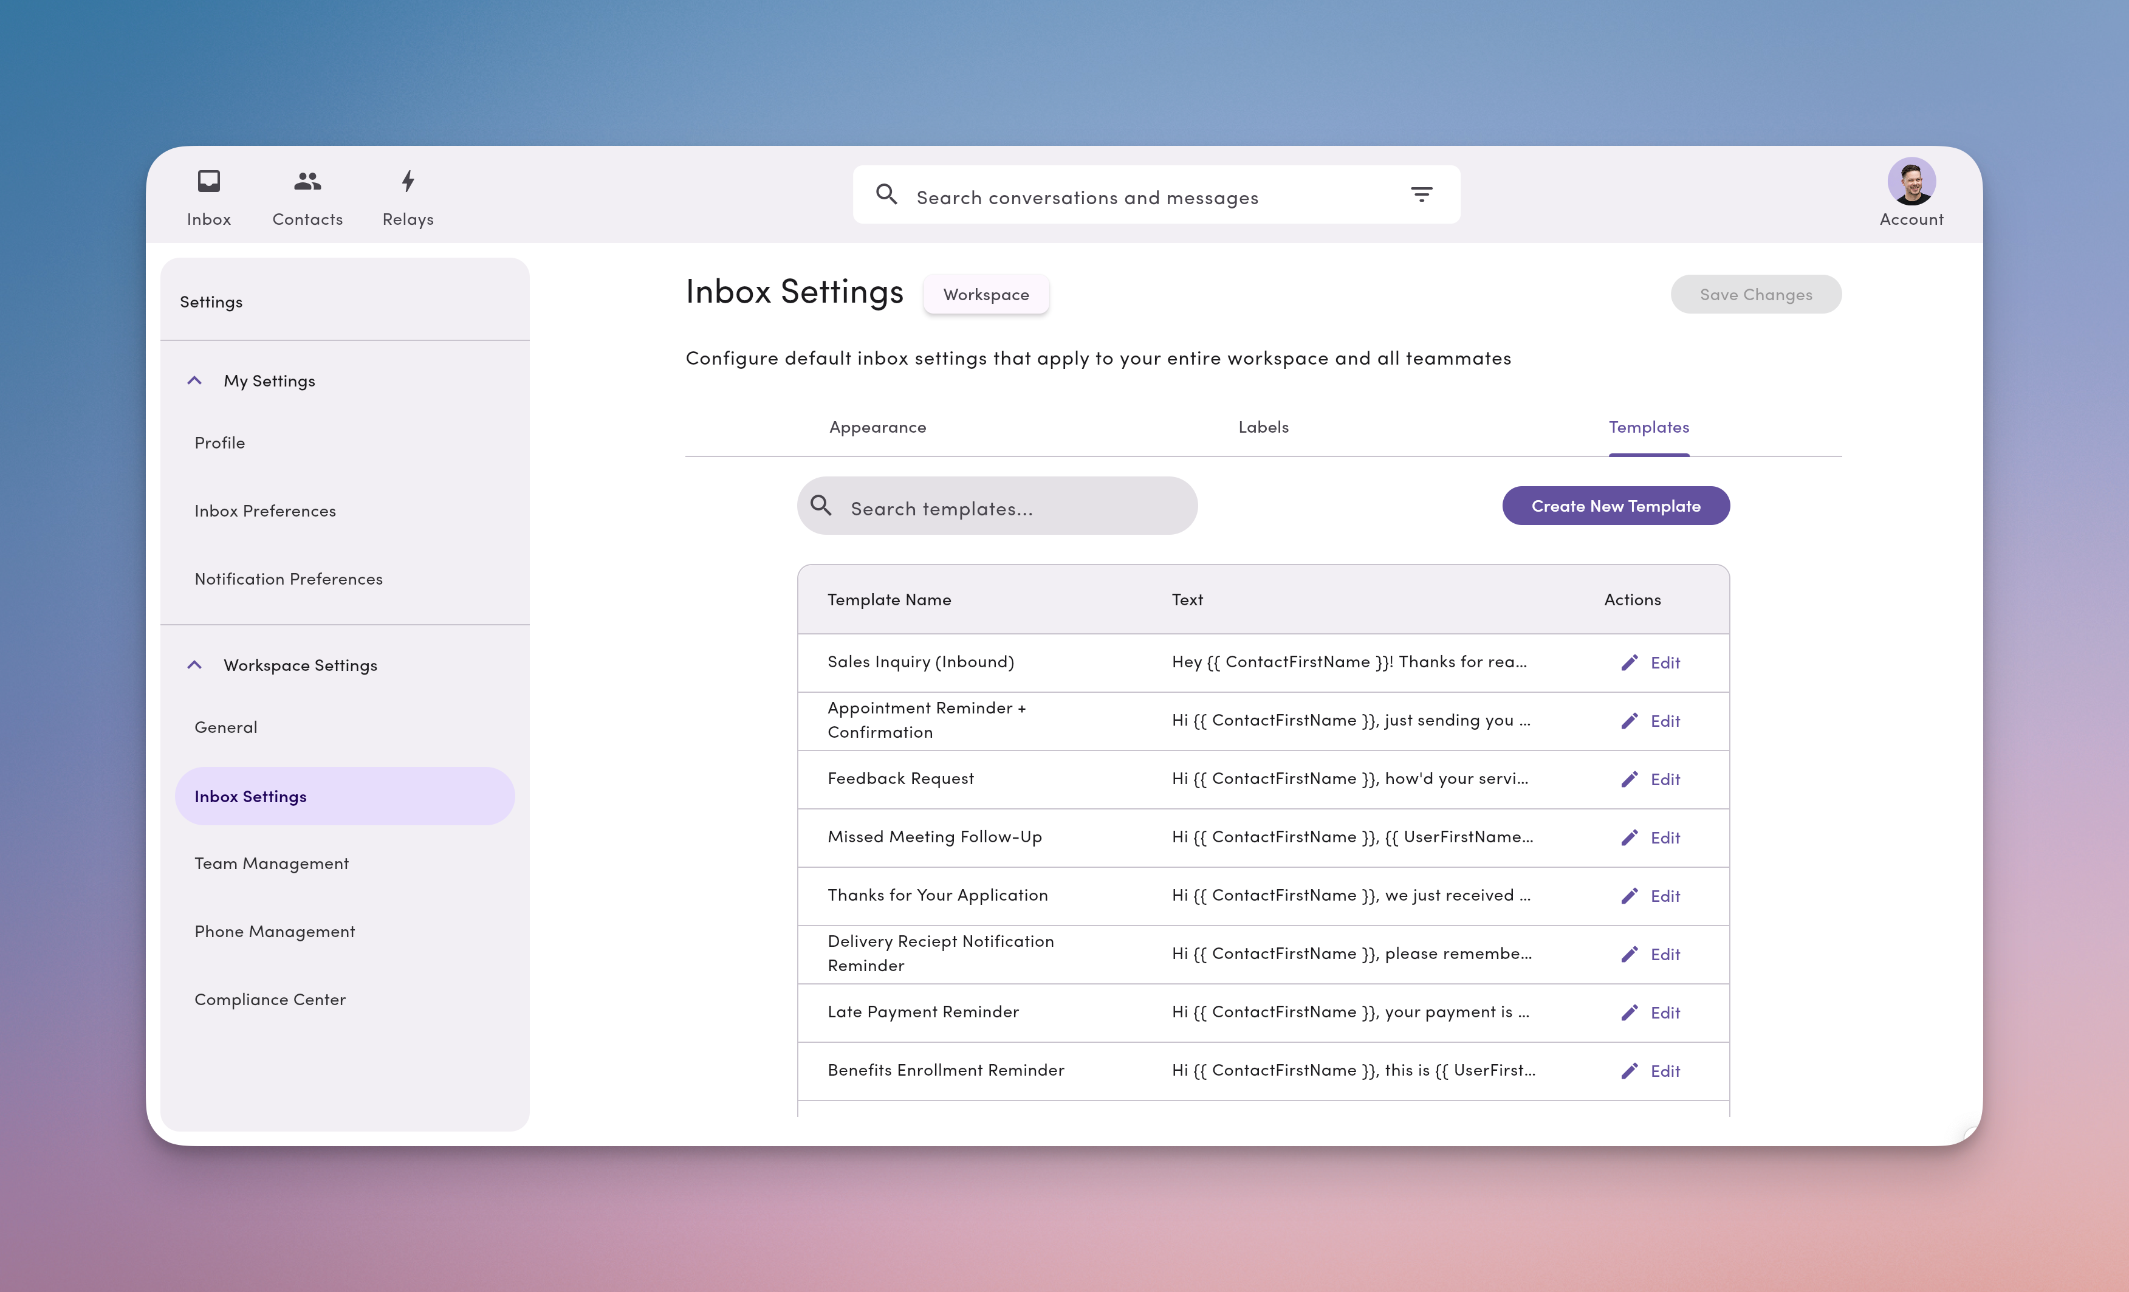Click the Save Changes button
Screen dimensions: 2129x1292
[x=1756, y=294]
